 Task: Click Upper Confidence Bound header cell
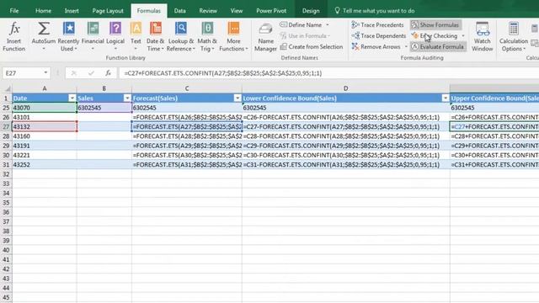click(x=494, y=98)
